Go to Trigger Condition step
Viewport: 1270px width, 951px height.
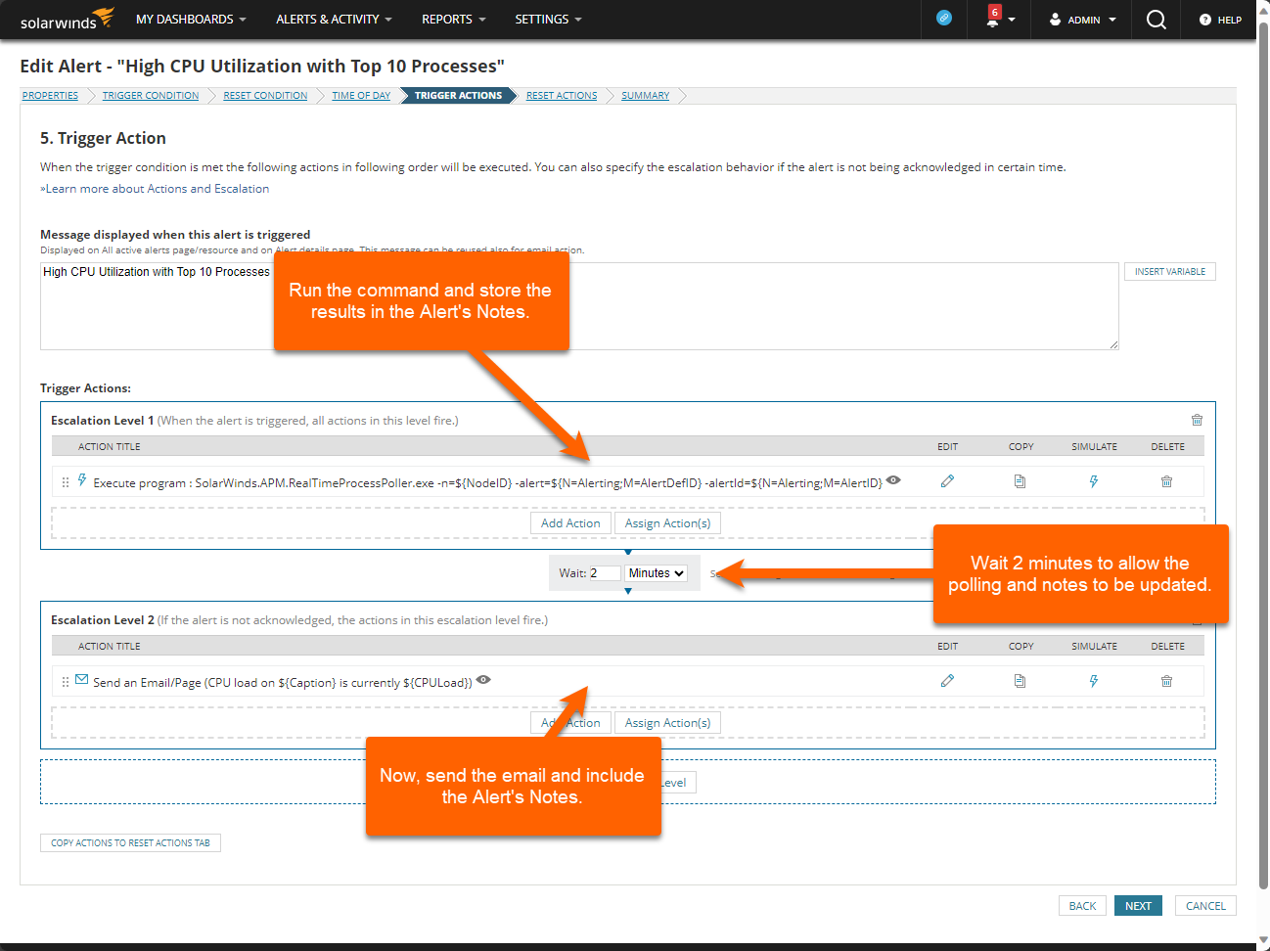151,96
